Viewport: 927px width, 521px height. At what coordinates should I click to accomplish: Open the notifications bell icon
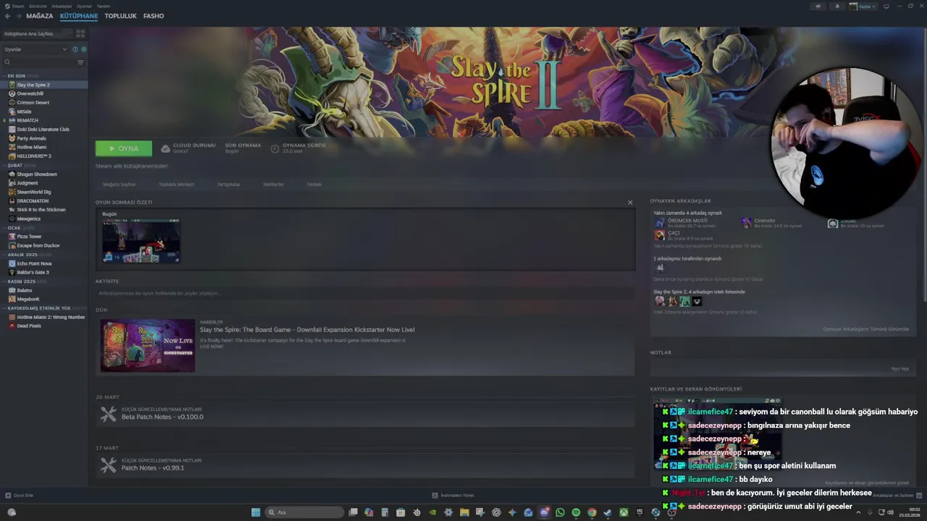tap(837, 6)
